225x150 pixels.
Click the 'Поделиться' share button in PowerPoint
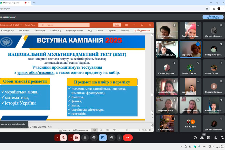[x=142, y=30]
